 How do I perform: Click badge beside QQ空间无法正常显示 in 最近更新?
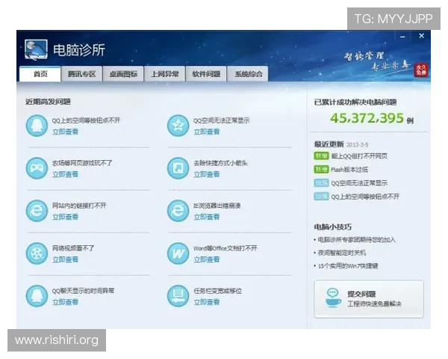[x=321, y=183]
